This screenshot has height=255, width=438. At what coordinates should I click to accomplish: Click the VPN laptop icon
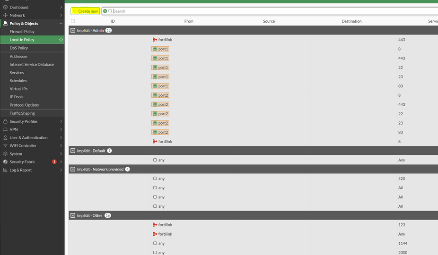tap(5, 129)
